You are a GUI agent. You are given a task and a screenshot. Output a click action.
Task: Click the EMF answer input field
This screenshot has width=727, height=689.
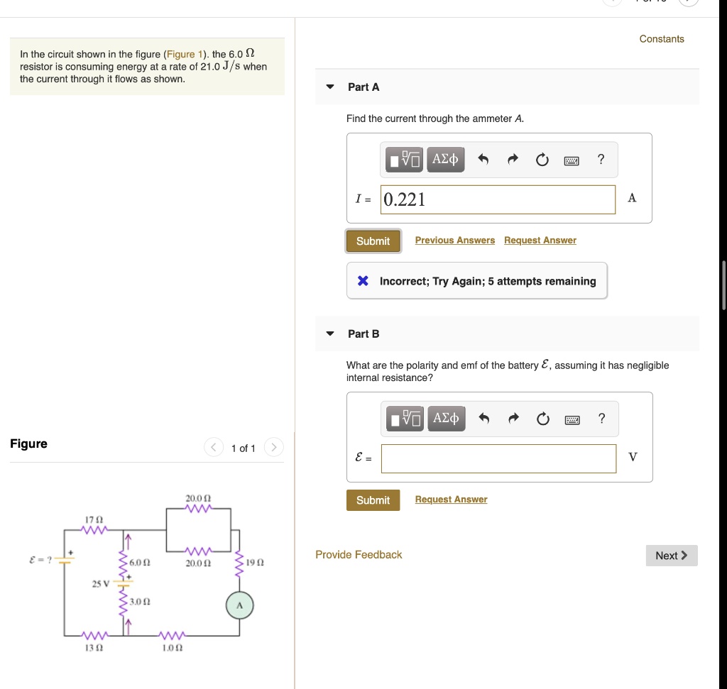point(498,458)
